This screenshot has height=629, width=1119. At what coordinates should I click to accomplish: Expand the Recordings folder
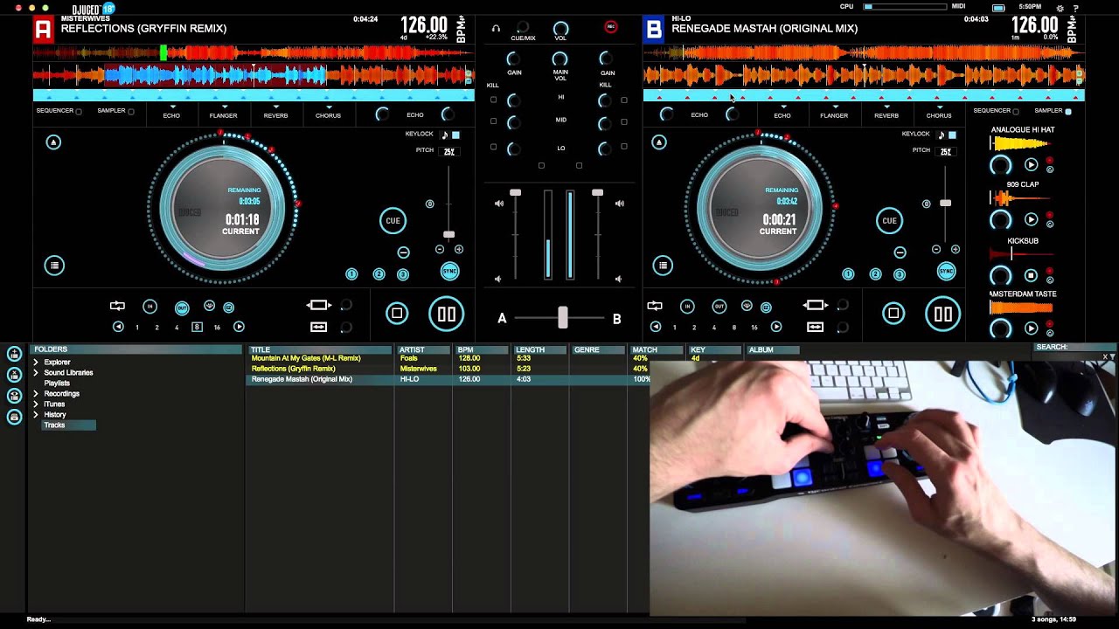pos(36,394)
